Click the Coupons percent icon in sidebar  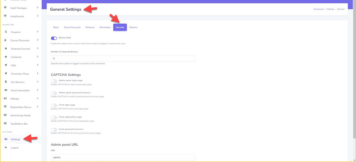6,32
